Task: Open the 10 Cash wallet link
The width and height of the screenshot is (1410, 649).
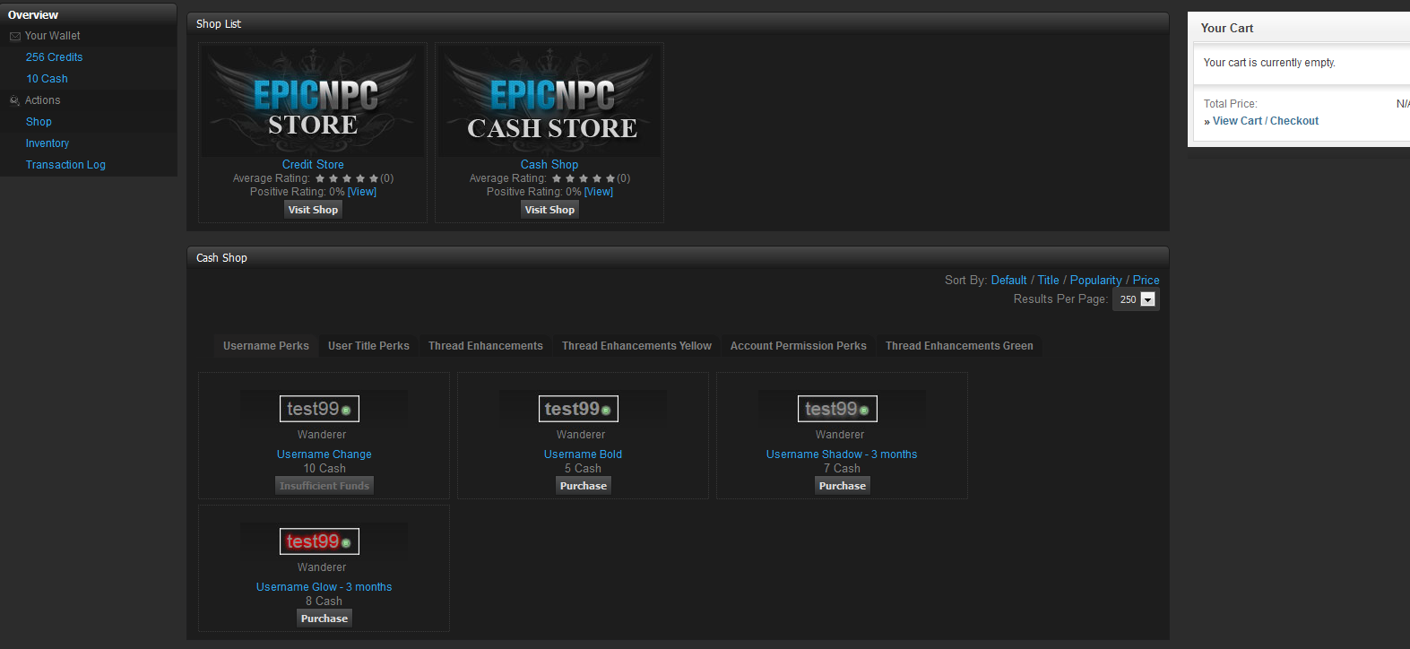Action: pos(47,79)
